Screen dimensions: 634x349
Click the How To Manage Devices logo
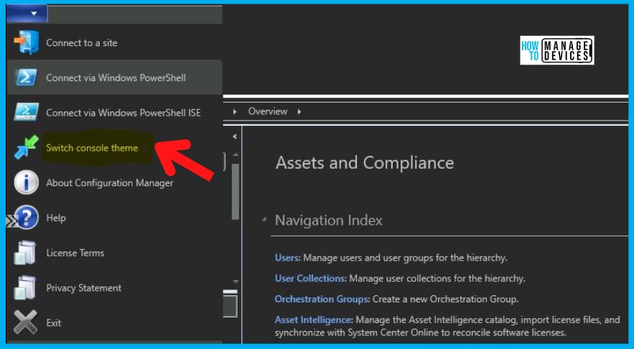tap(556, 50)
